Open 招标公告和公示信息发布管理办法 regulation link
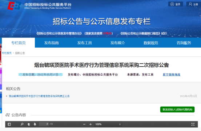Image resolution: width=201 pixels, height=131 pixels. 75,33
